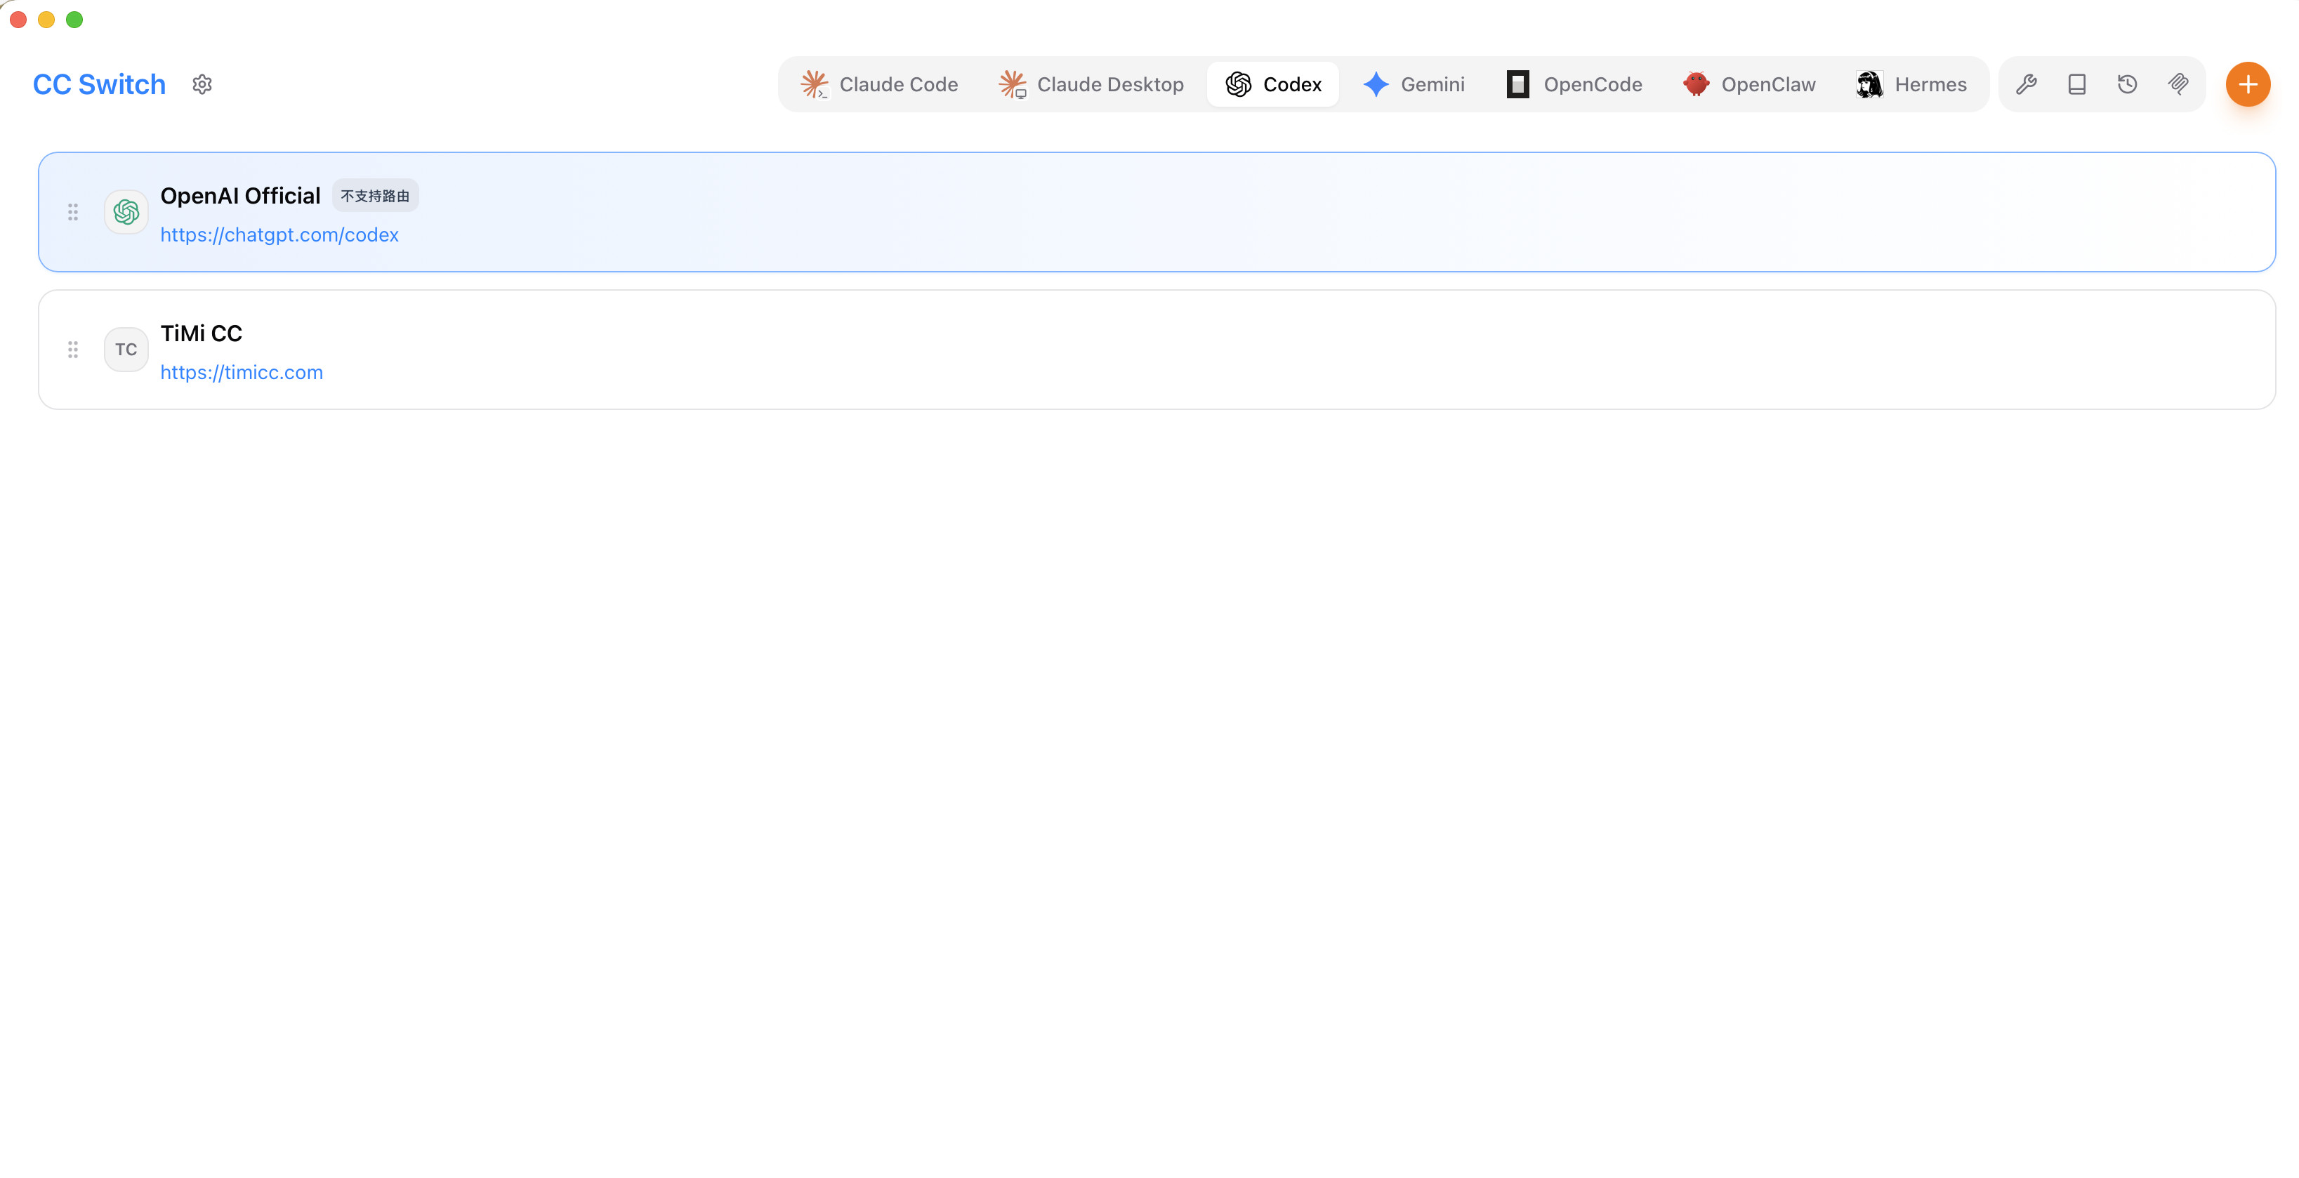Switch to the Claude Code tab
Viewport: 2299px width, 1178px height.
[x=879, y=84]
